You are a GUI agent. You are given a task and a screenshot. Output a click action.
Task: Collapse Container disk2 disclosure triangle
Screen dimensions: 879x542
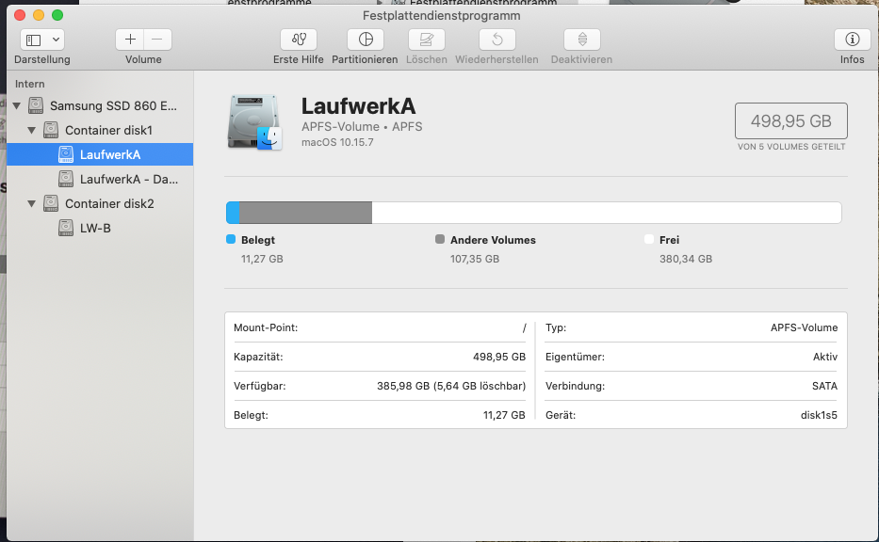point(33,203)
